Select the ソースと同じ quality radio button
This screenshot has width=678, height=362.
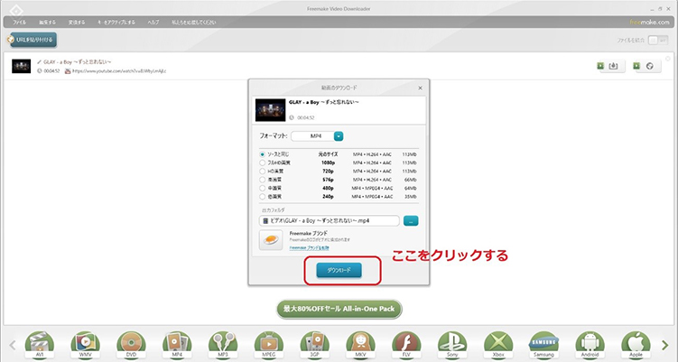click(x=263, y=154)
